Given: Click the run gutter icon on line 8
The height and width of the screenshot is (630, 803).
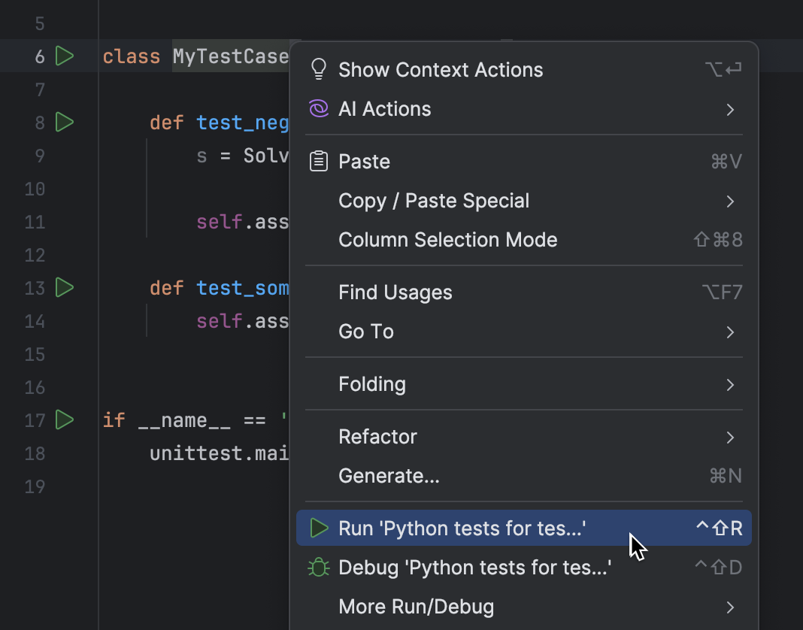Looking at the screenshot, I should (65, 122).
